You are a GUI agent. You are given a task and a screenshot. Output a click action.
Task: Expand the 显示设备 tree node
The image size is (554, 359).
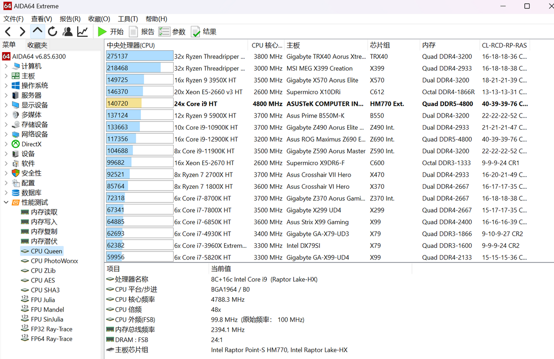pyautogui.click(x=6, y=105)
